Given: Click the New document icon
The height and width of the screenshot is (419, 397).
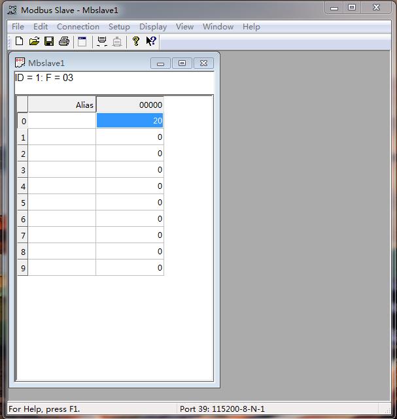Looking at the screenshot, I should pos(19,41).
